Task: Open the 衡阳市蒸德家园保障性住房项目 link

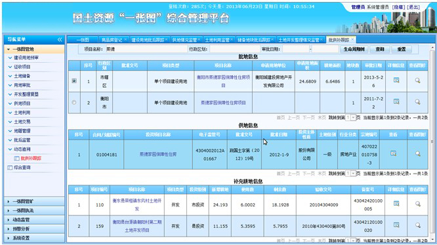Action: [223, 81]
